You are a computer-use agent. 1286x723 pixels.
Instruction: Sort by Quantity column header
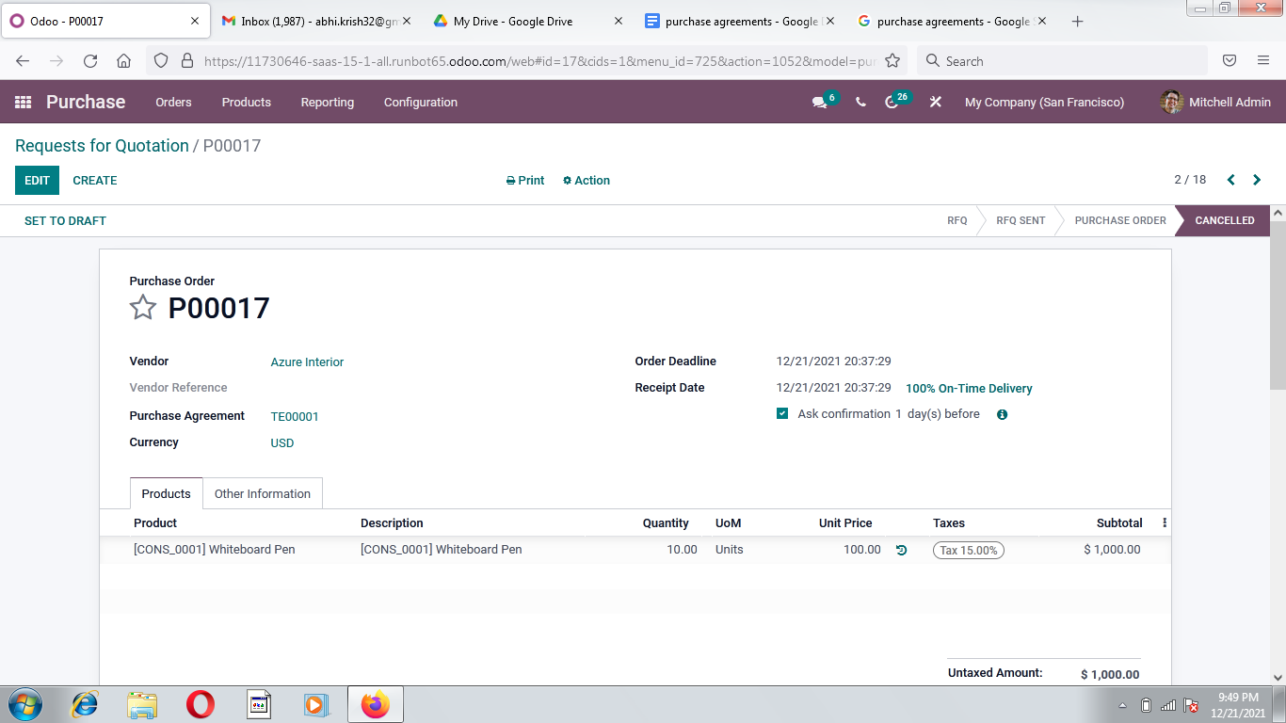[666, 522]
